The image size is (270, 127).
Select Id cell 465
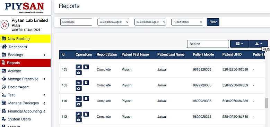click(64, 70)
